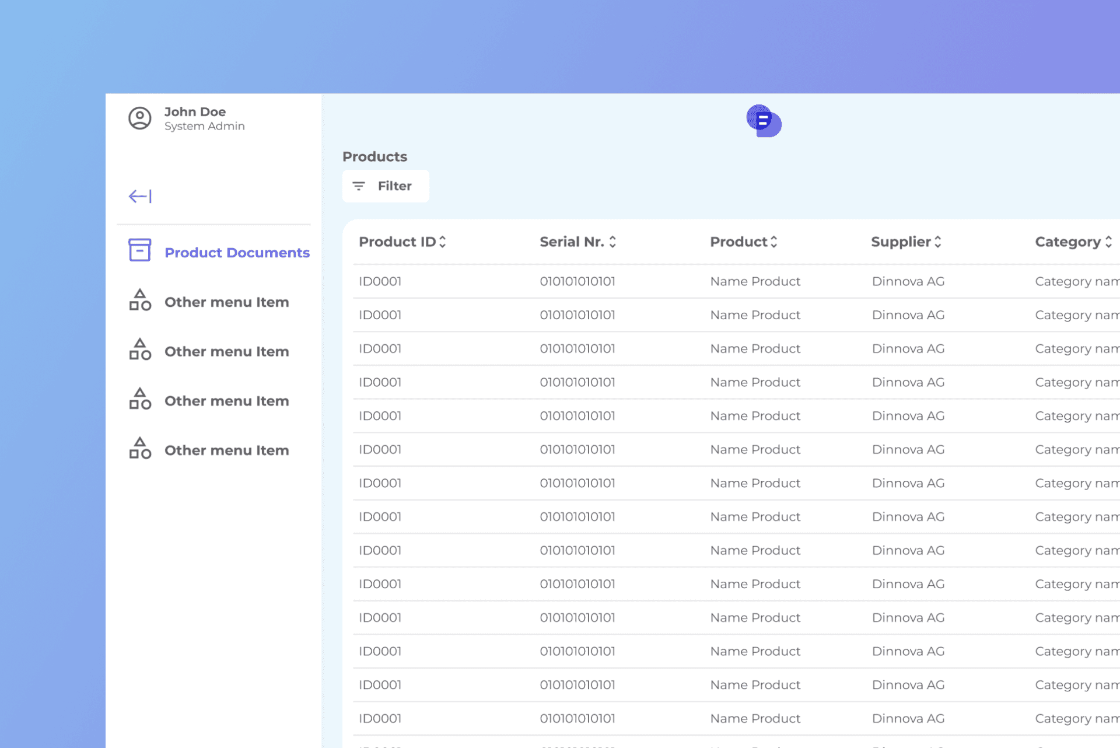Click the second Other menu Item shapes icon
Screen dimensions: 1120x748
tap(139, 350)
